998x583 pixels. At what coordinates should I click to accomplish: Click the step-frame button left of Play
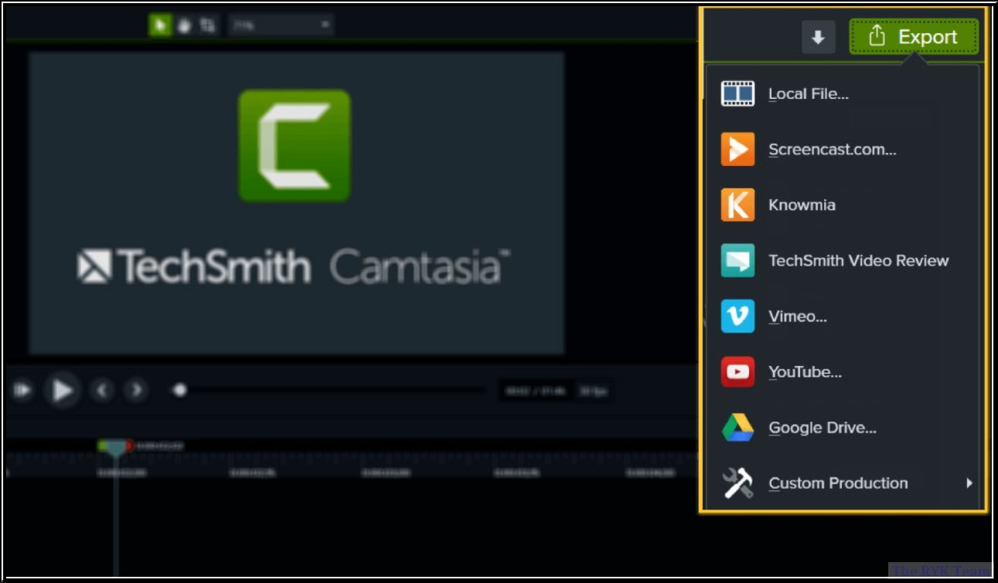[22, 391]
